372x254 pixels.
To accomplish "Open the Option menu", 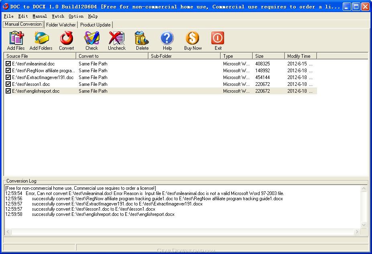I will [x=76, y=16].
